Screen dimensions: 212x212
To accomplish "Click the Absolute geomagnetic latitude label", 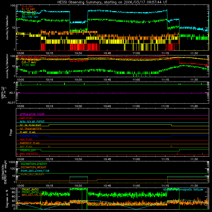I will pyautogui.click(x=183, y=189).
